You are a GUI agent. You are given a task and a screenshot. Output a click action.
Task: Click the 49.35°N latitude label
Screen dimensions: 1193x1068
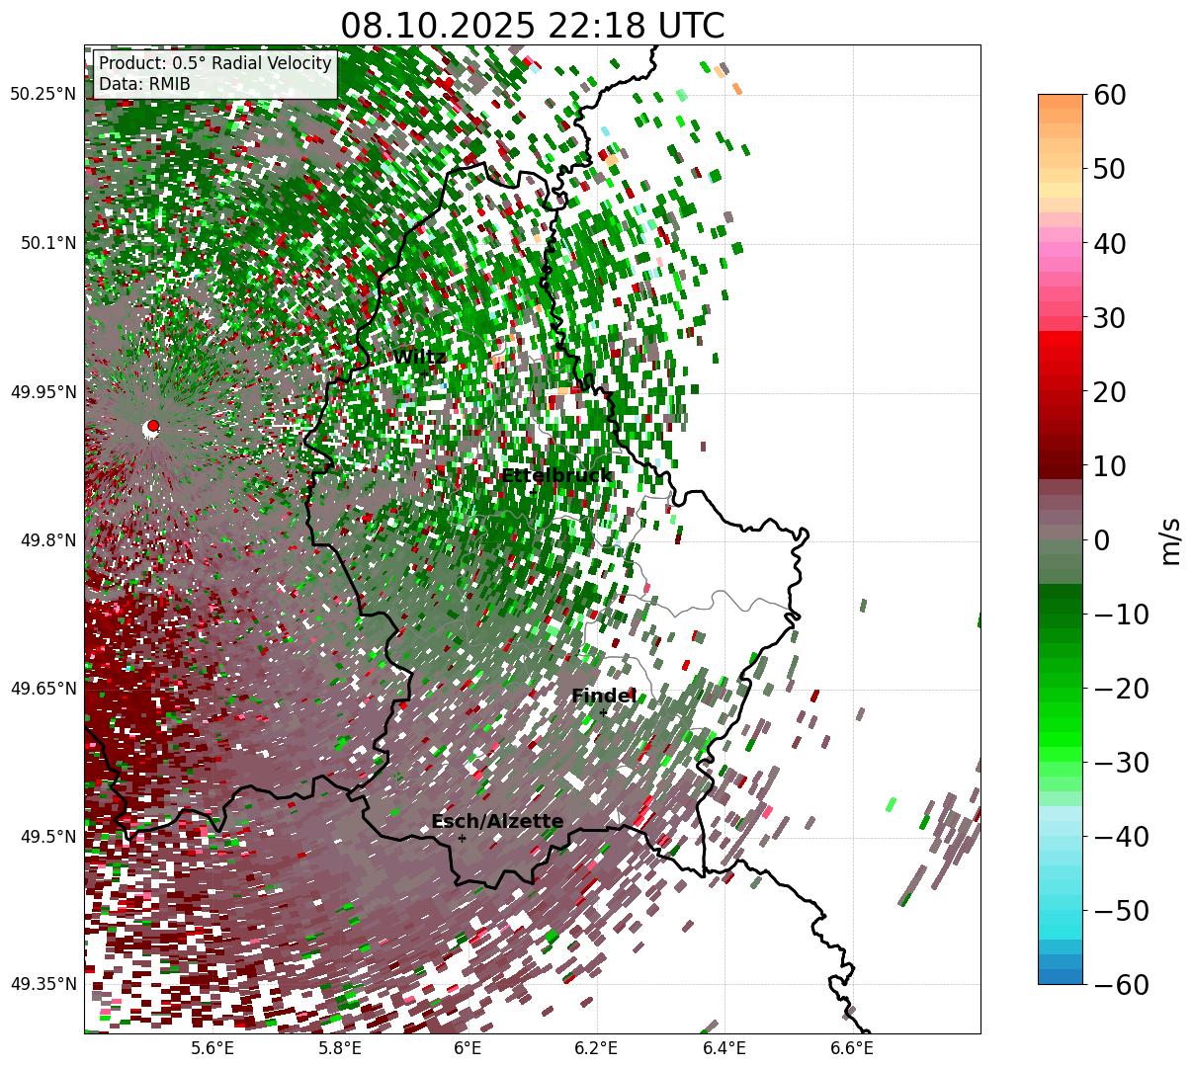pyautogui.click(x=43, y=984)
